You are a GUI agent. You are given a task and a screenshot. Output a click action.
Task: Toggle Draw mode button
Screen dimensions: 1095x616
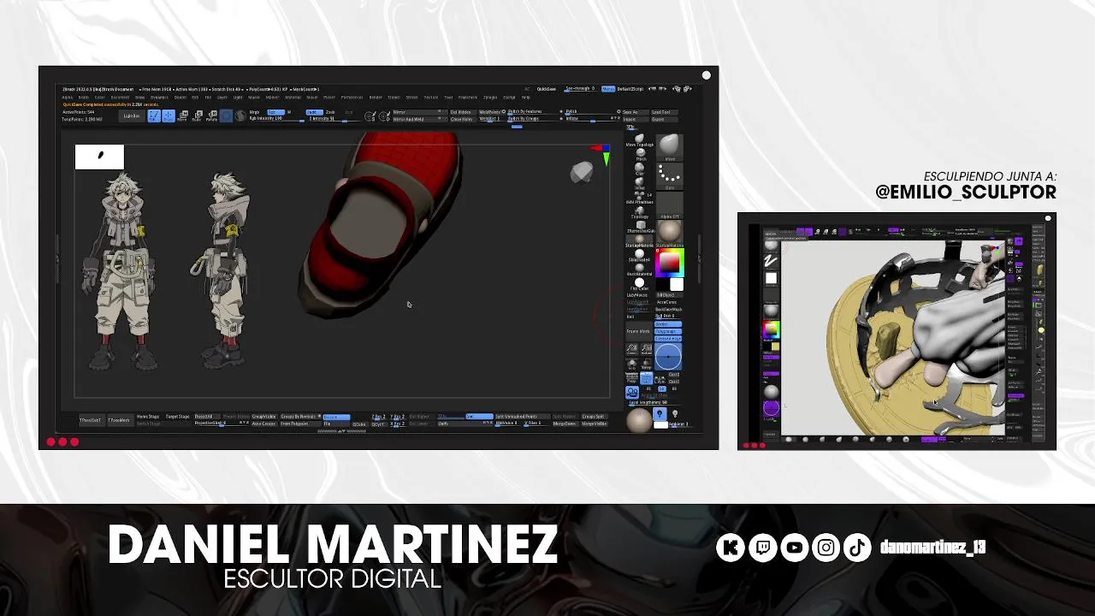coord(169,116)
